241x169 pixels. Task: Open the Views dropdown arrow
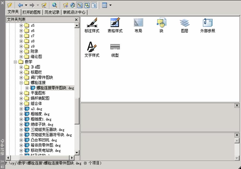click(x=110, y=5)
